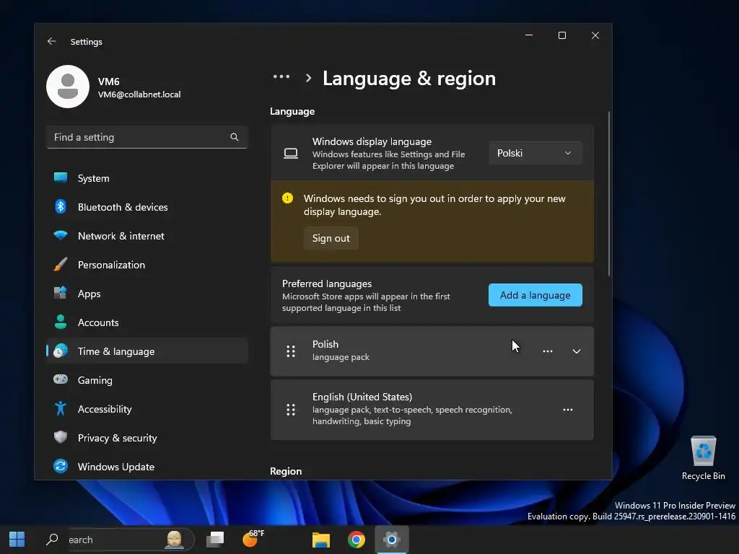Open Network & internet settings

[x=147, y=236]
